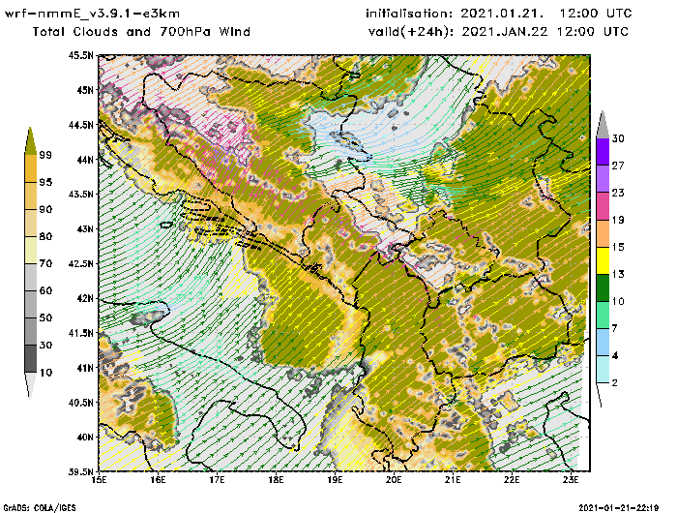
Task: Click the '80' value in cloud legend
Action: point(45,237)
